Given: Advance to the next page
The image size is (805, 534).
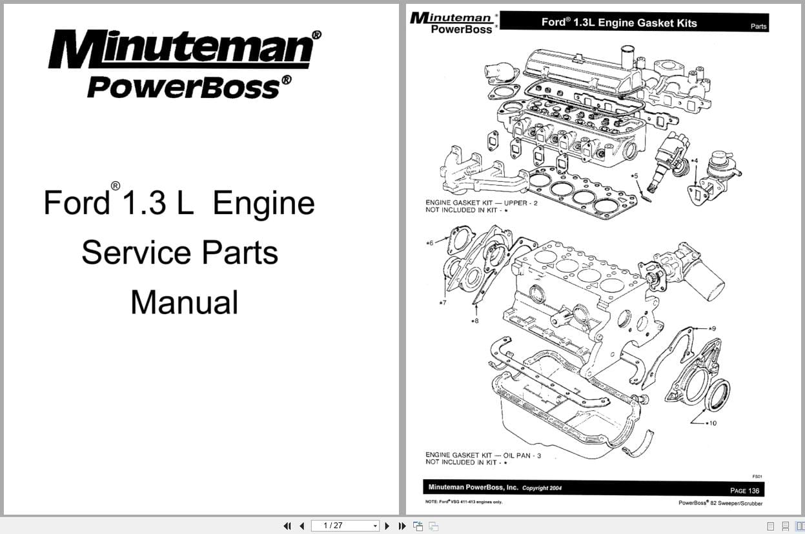Looking at the screenshot, I should pyautogui.click(x=387, y=526).
